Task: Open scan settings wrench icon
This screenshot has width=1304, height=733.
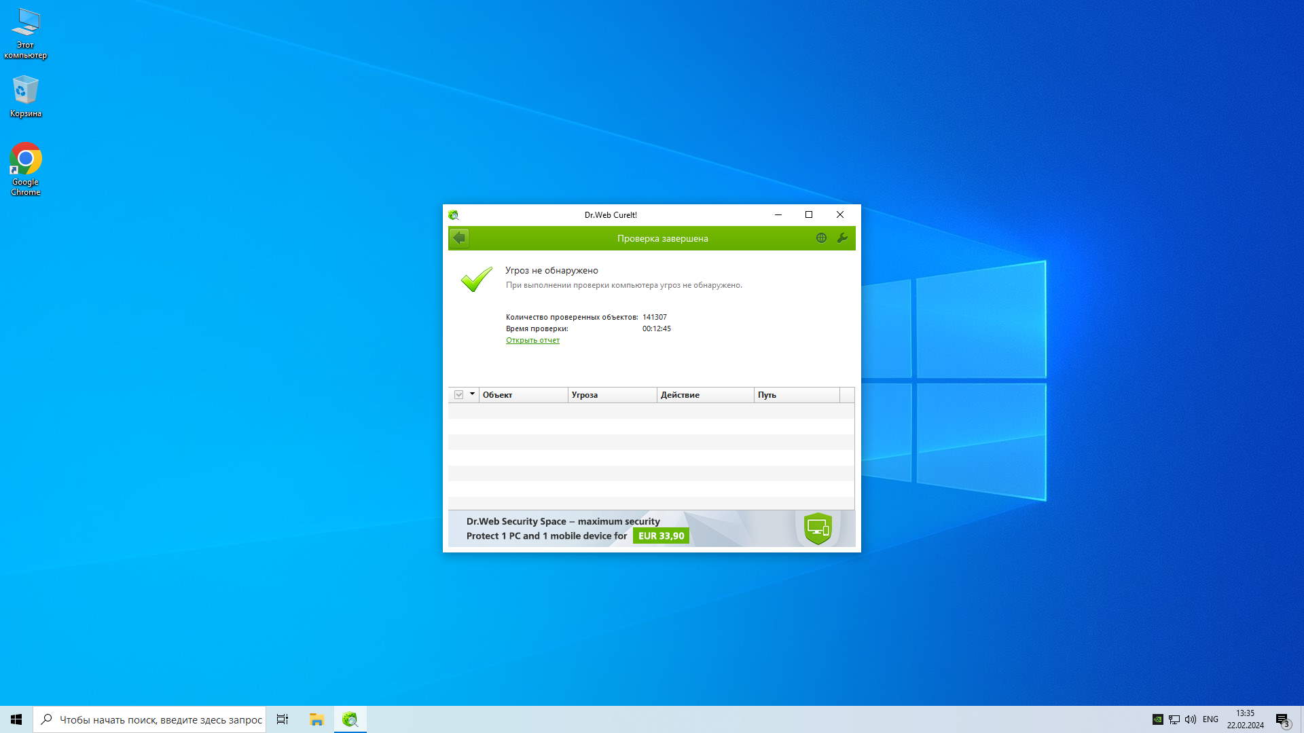Action: pos(842,238)
